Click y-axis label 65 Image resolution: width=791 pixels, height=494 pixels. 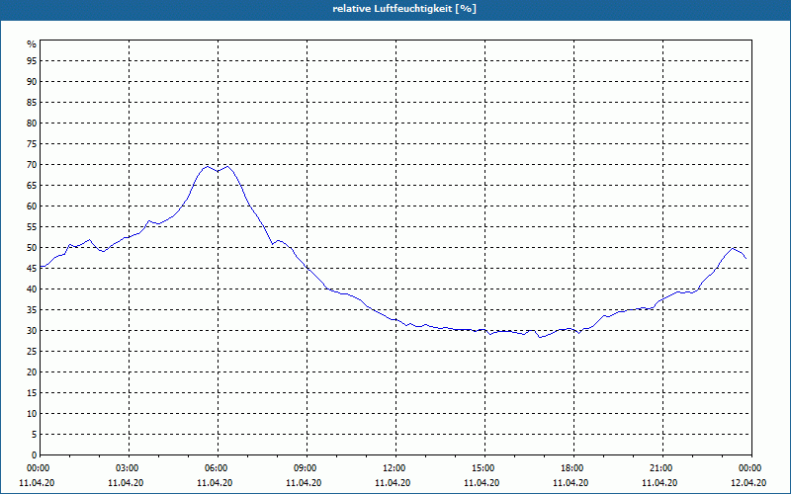(x=32, y=186)
